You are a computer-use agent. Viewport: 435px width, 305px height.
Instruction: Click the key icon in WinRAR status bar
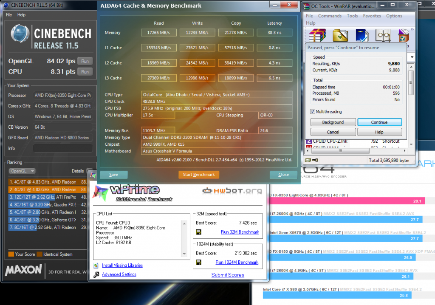[315, 160]
